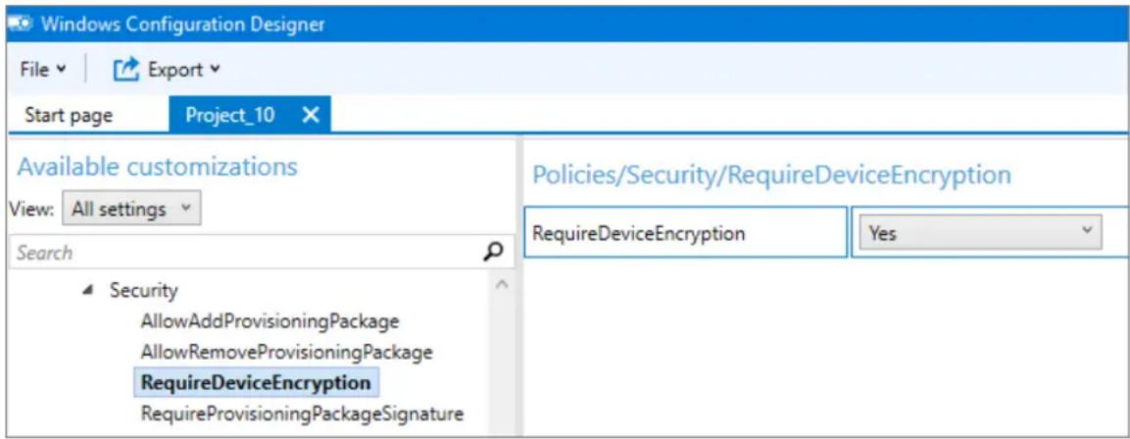1130x439 pixels.
Task: Open the File menu
Action: (42, 70)
